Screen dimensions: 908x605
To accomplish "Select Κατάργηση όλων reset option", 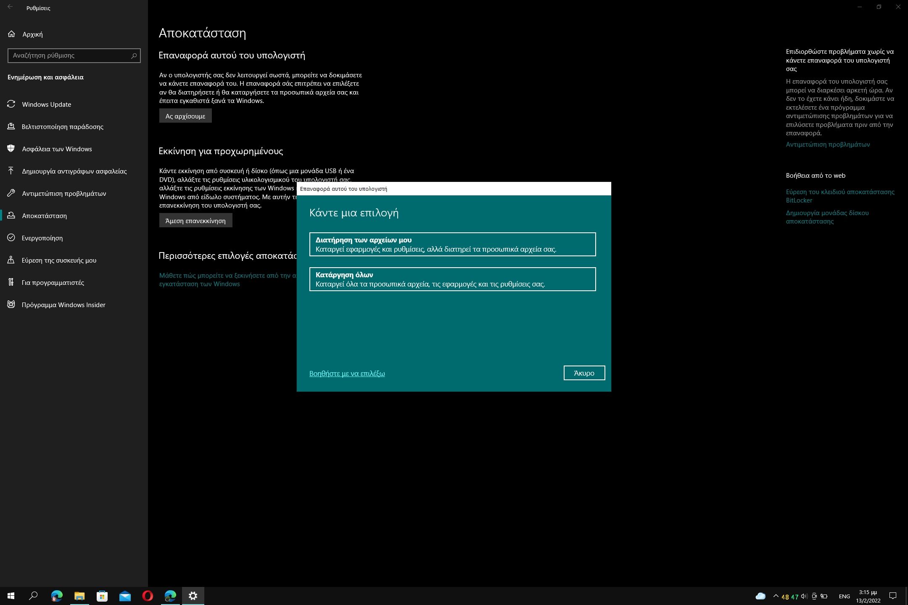I will coord(452,279).
